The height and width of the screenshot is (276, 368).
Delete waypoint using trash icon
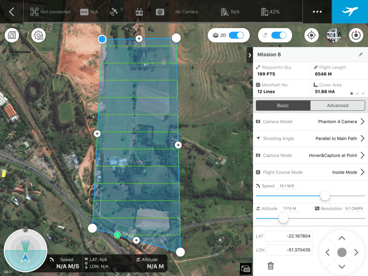click(x=271, y=266)
